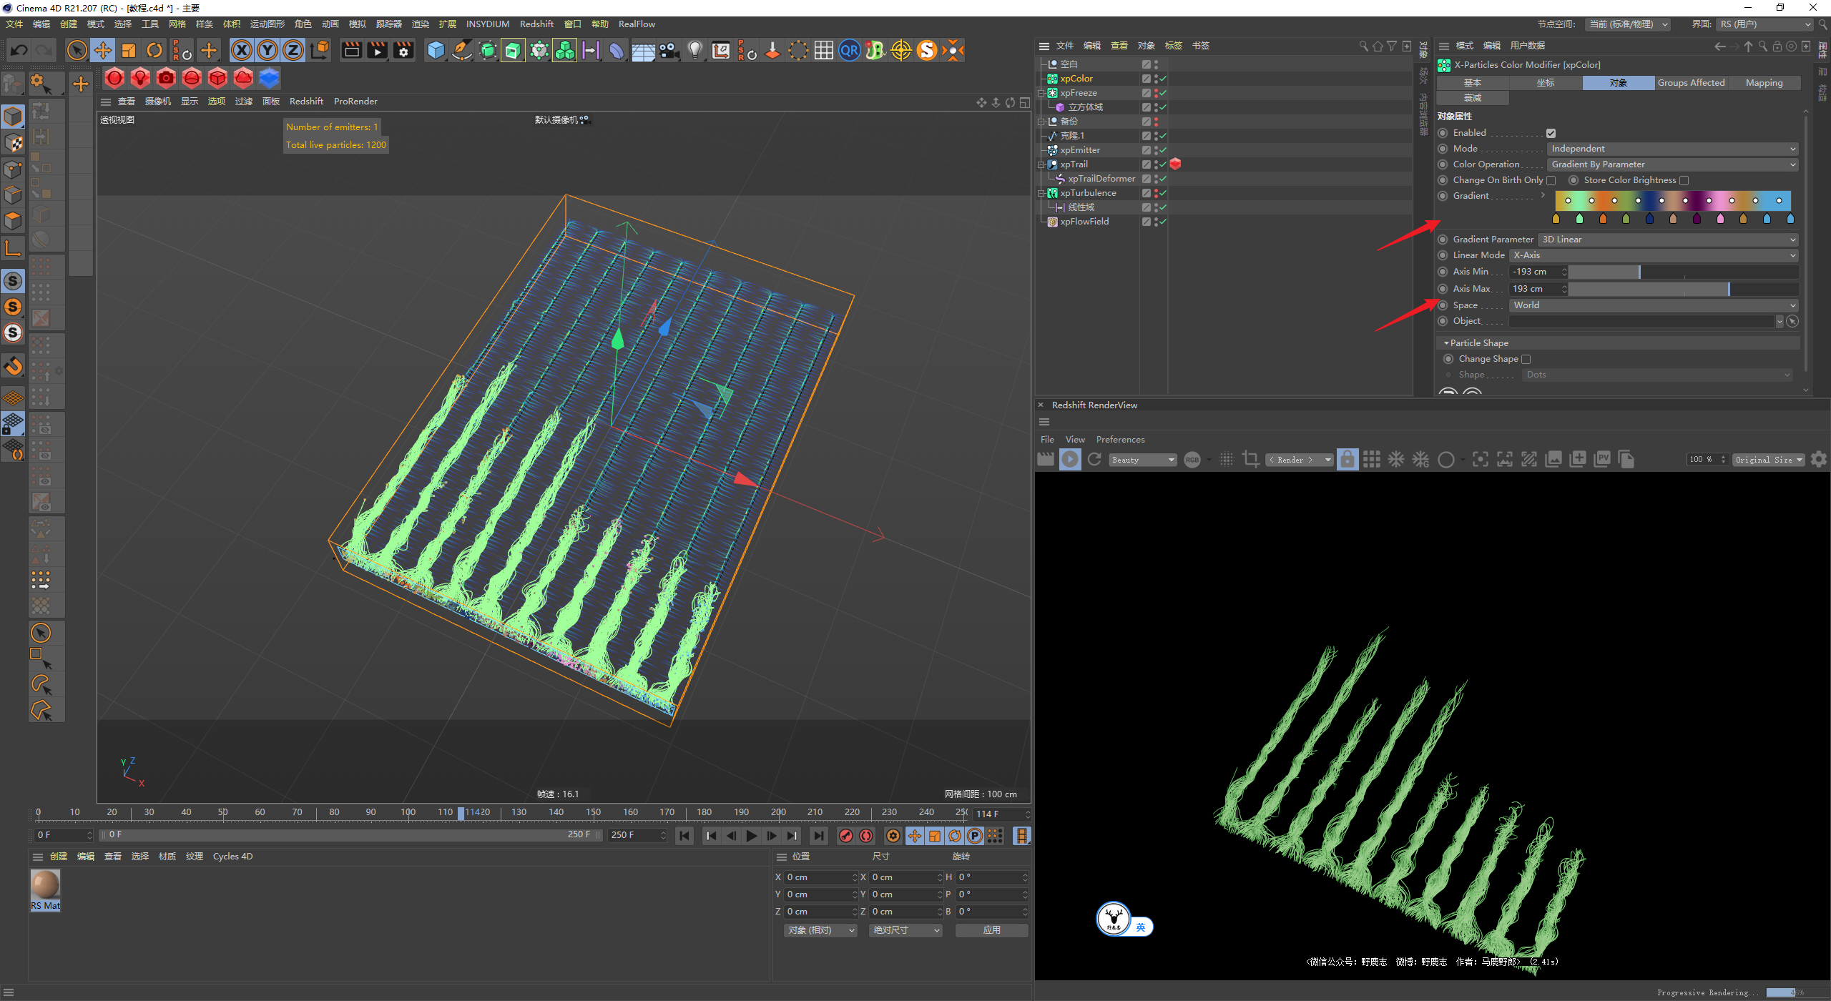The height and width of the screenshot is (1001, 1831).
Task: Add a Cube primitive object
Action: 436,50
